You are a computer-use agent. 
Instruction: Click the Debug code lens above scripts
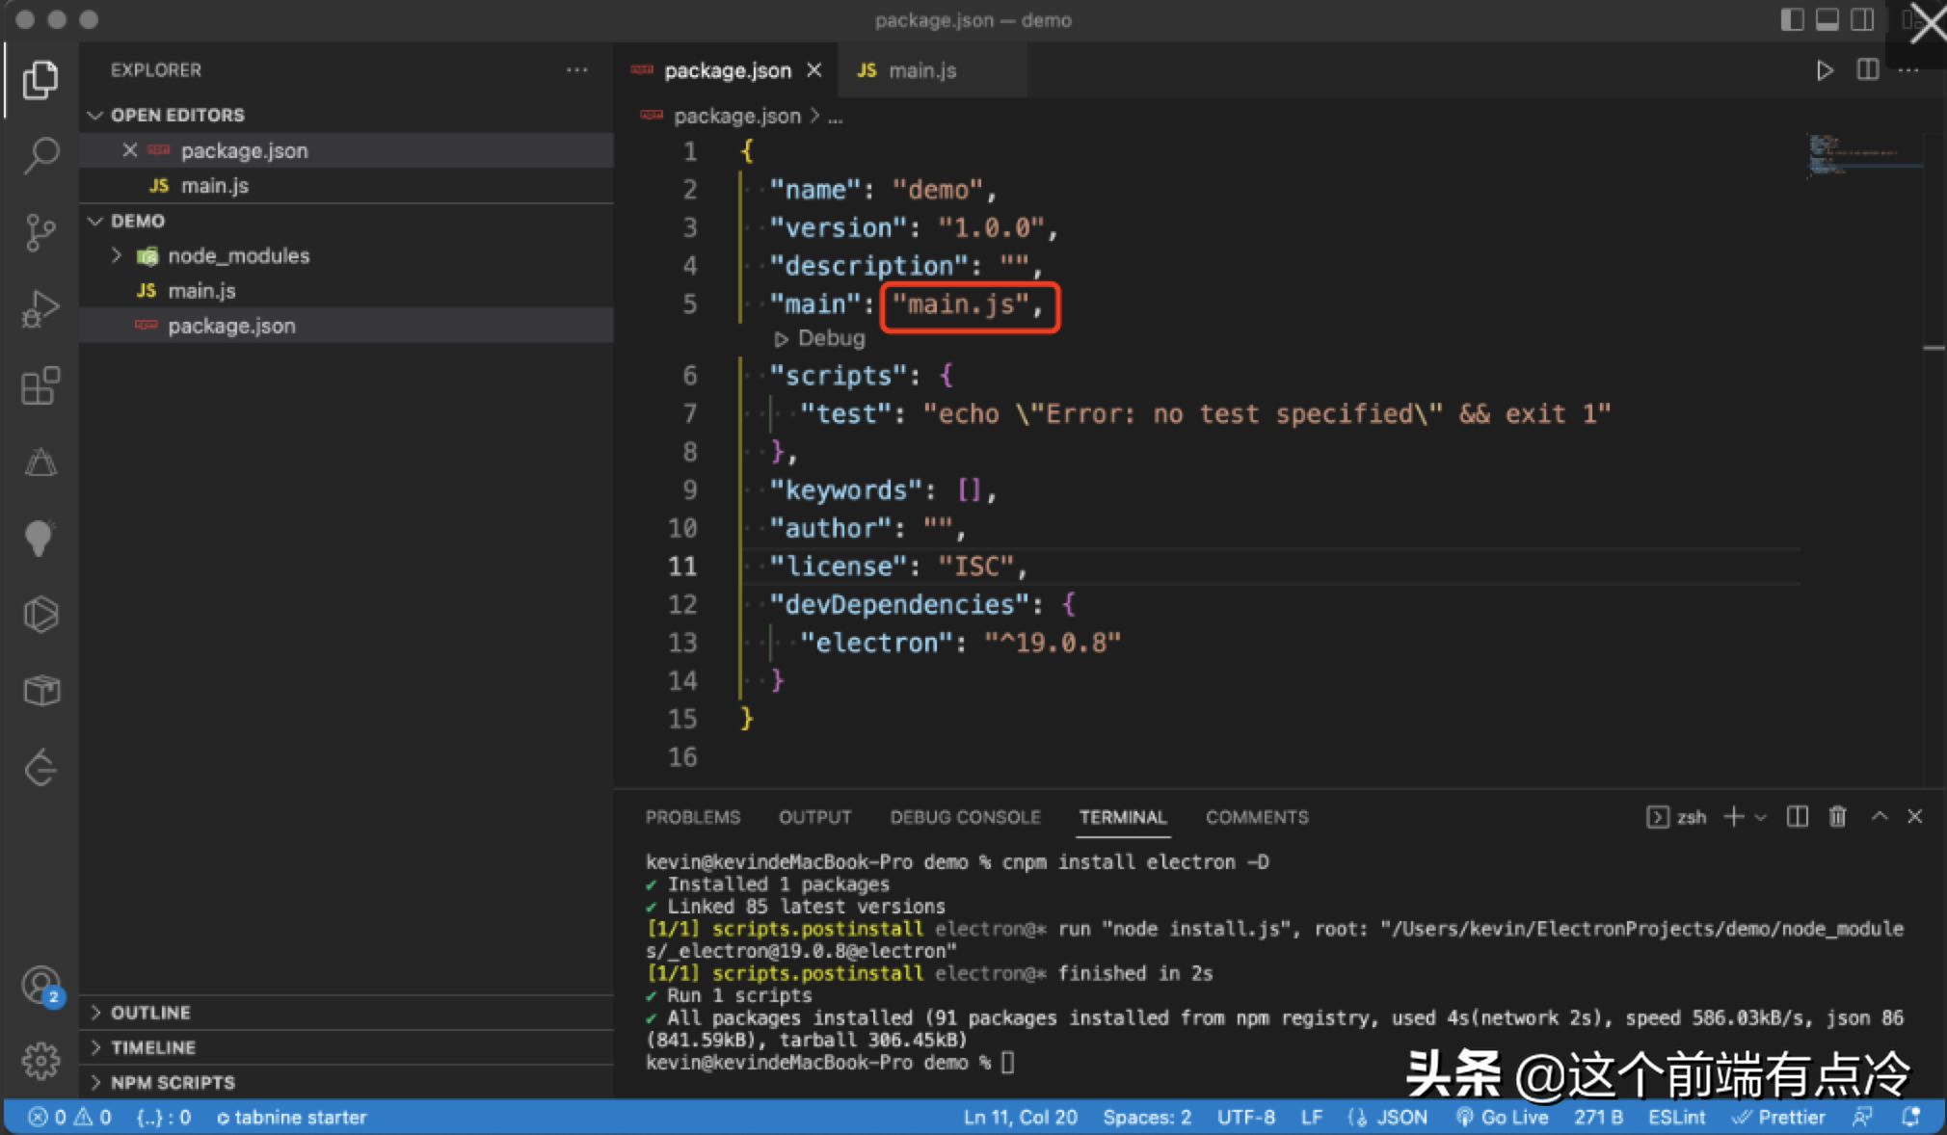point(820,338)
